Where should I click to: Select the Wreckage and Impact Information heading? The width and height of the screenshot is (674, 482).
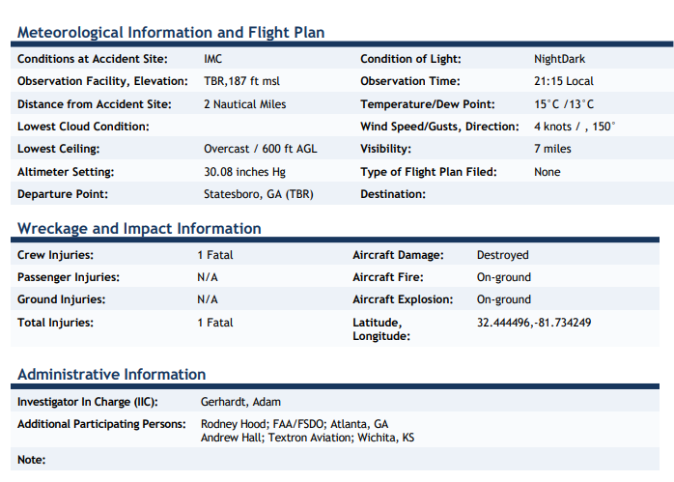coord(139,228)
